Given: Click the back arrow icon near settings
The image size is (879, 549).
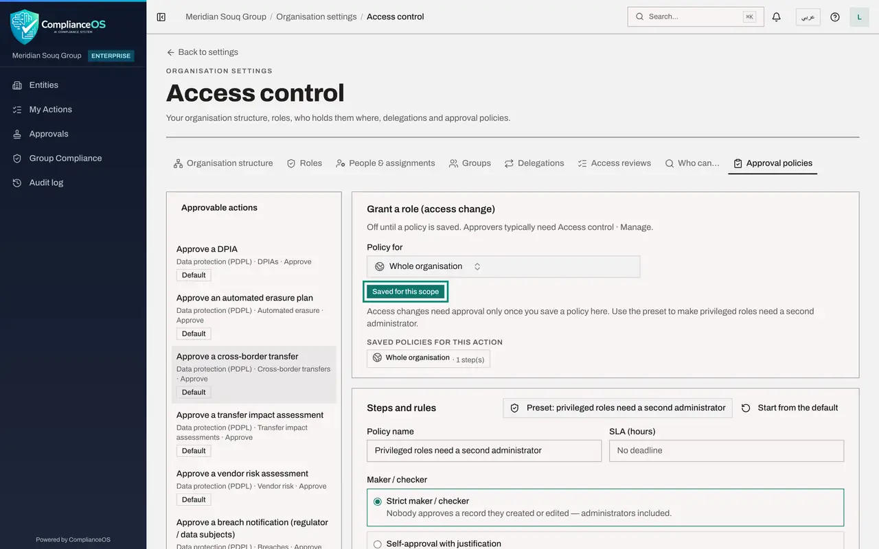Looking at the screenshot, I should [170, 52].
